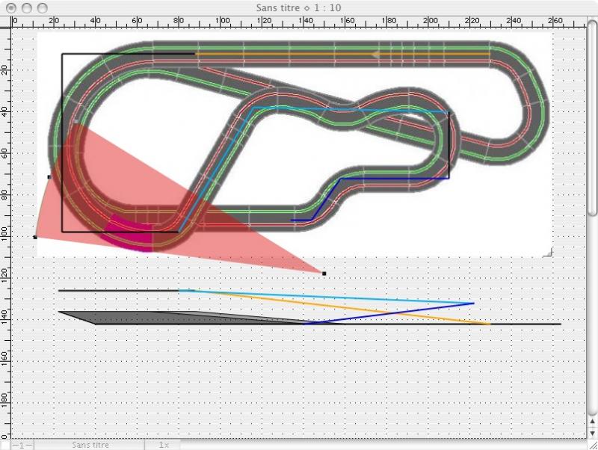The image size is (598, 450).
Task: Click the window title Sans titre 1:10
Action: click(x=298, y=7)
